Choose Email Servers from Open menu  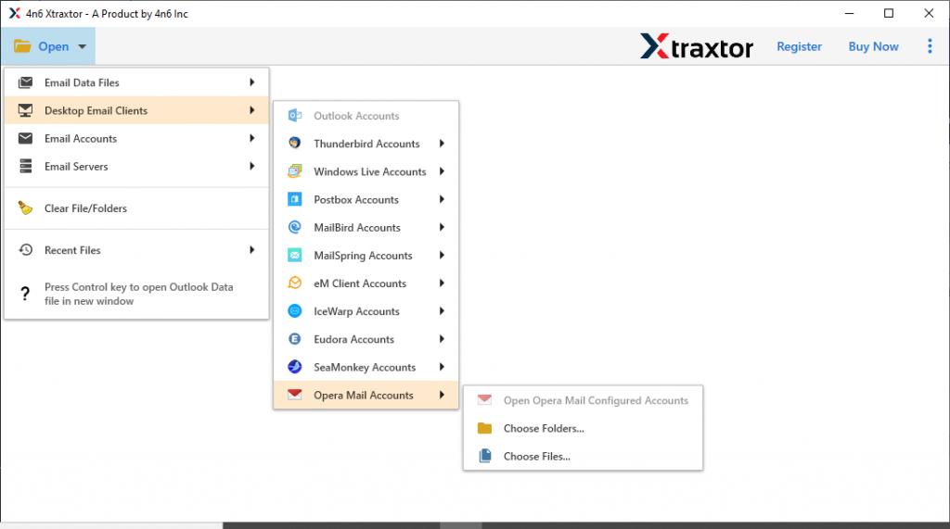click(x=136, y=166)
